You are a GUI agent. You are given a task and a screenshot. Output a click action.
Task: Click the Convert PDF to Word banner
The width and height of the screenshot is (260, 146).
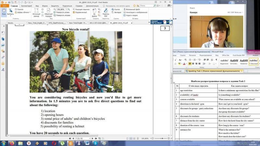click(161, 22)
